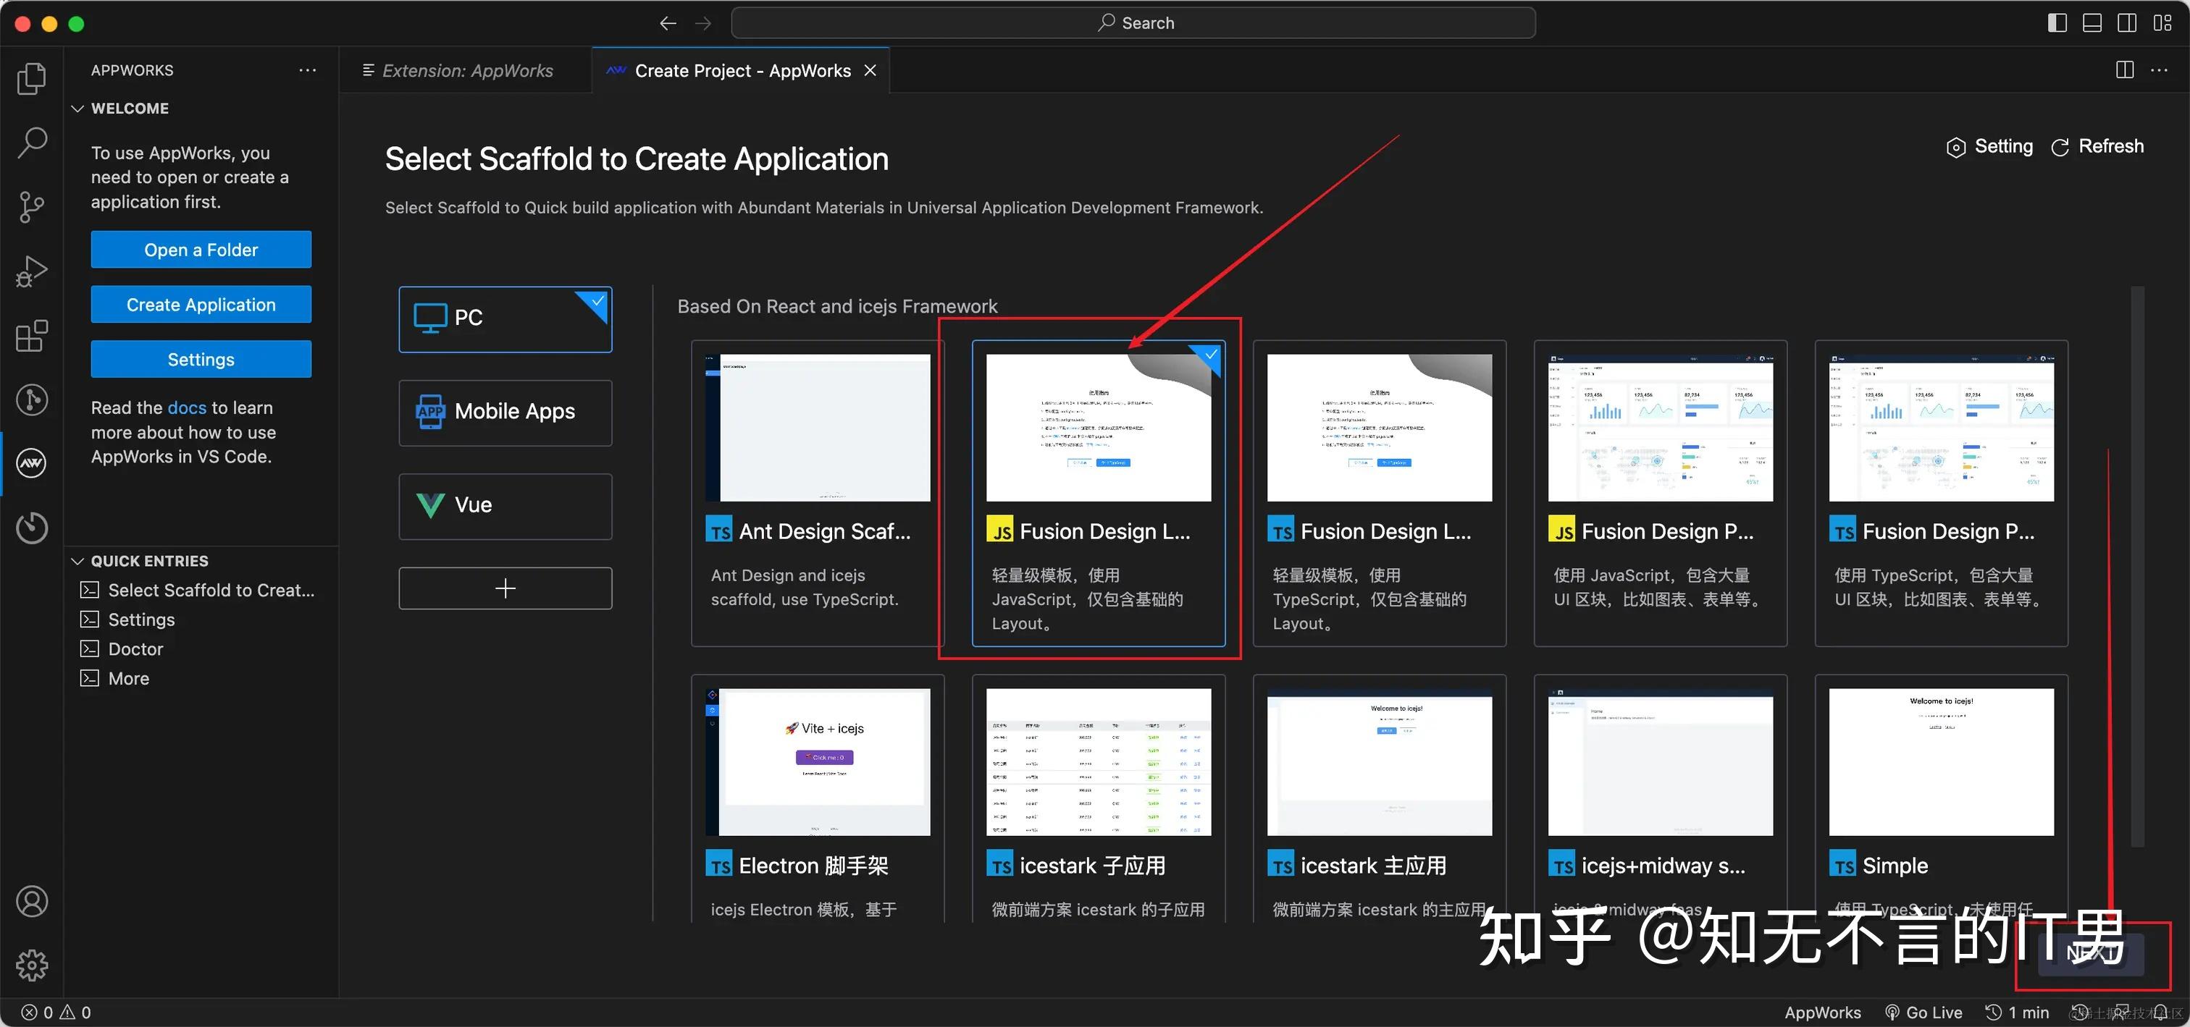Open Run and Debug view

click(x=31, y=271)
